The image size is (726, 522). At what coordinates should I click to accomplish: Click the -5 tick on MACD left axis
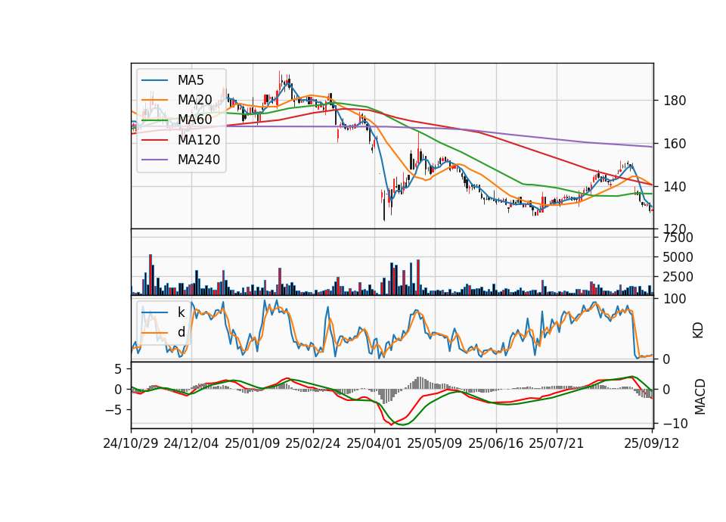(x=113, y=410)
